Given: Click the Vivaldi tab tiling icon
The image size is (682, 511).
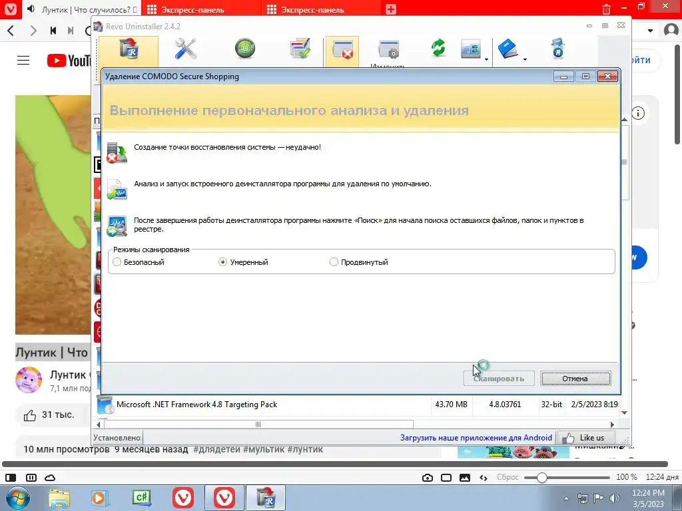Looking at the screenshot, I should pyautogui.click(x=31, y=478).
